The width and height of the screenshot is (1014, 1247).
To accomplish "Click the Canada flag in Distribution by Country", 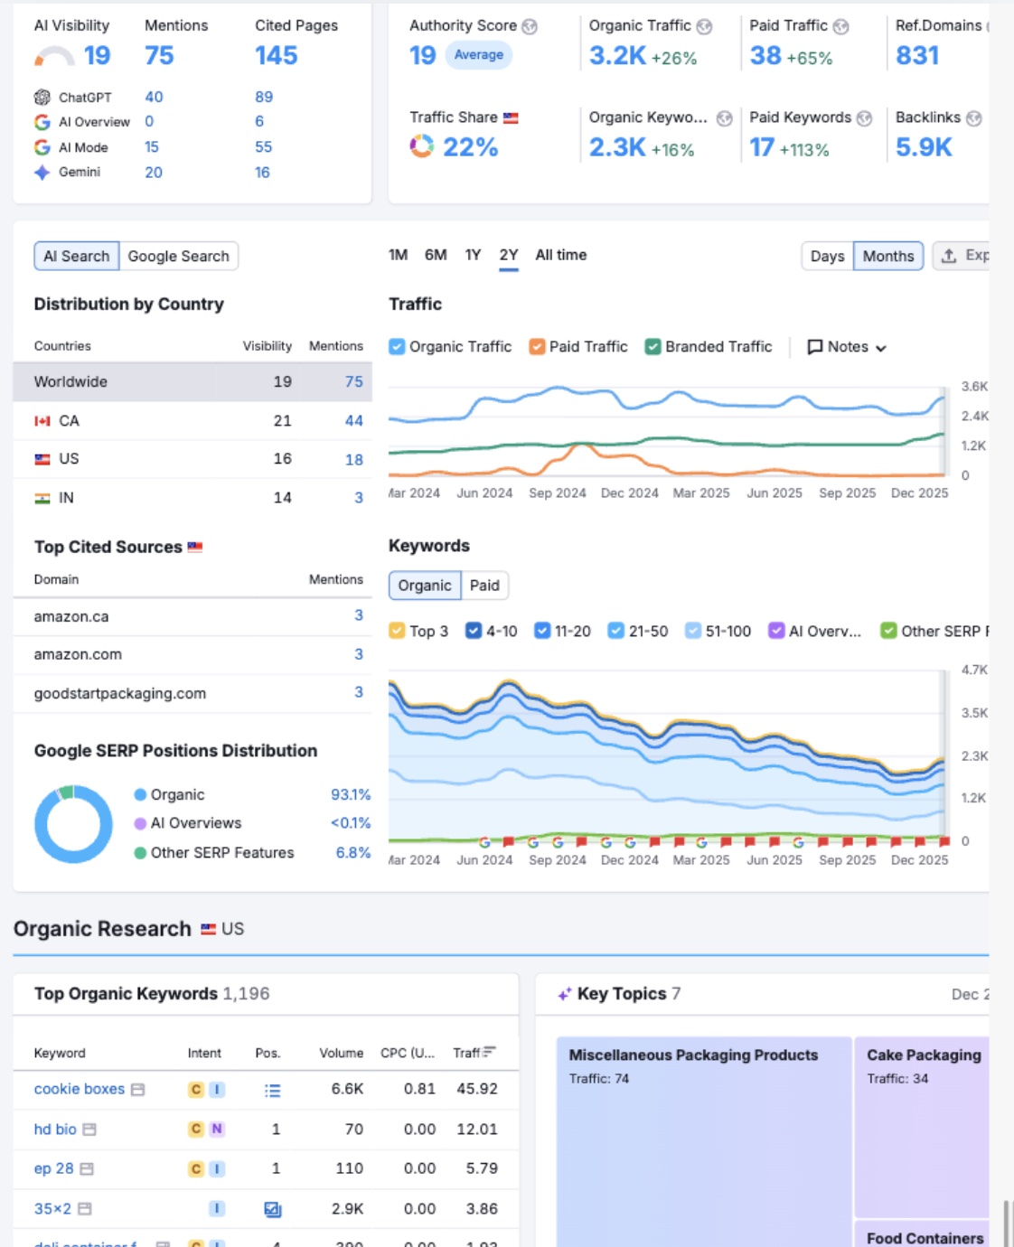I will [x=41, y=420].
